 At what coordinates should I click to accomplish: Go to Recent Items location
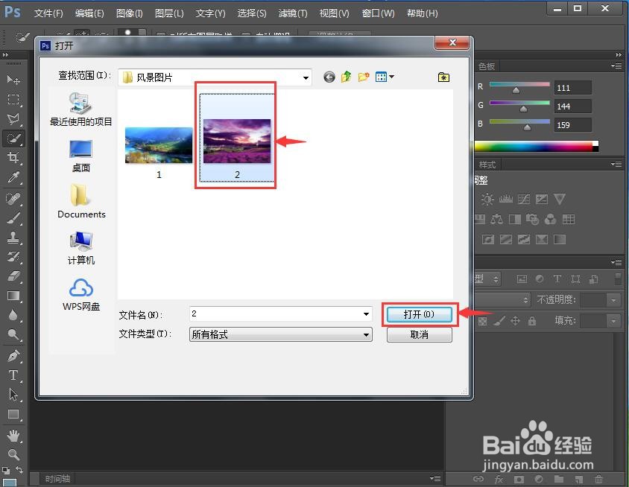pyautogui.click(x=81, y=109)
